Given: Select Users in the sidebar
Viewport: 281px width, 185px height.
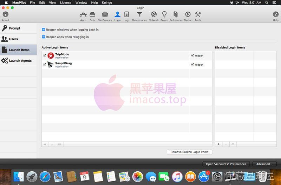Looking at the screenshot, I should tap(18, 39).
